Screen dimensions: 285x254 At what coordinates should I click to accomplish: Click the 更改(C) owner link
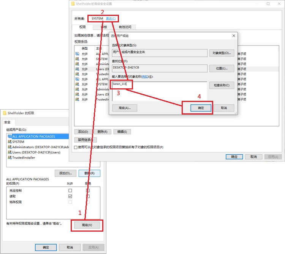tap(111, 18)
